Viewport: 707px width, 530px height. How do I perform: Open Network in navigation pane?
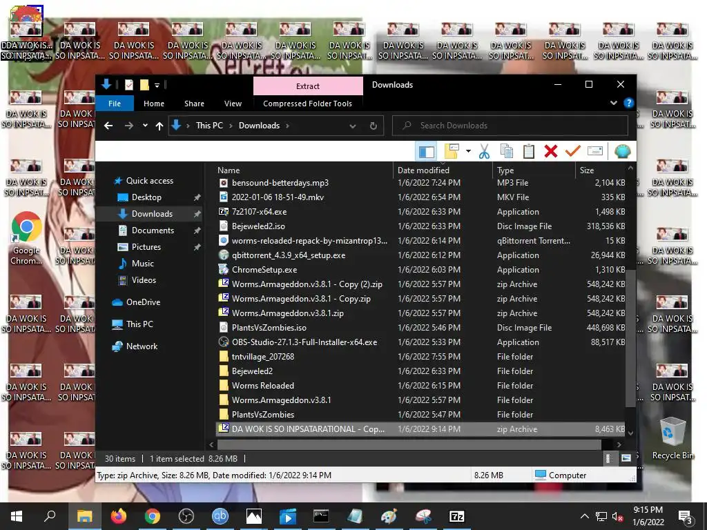click(x=142, y=346)
